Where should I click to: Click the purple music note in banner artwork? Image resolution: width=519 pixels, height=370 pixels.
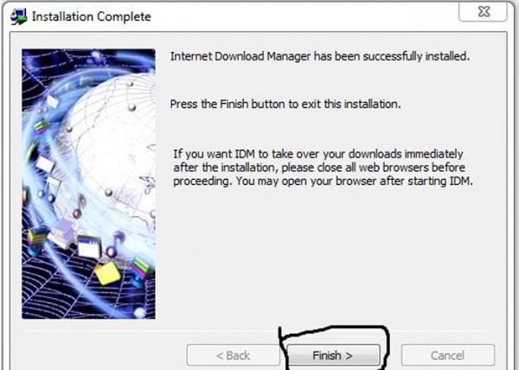(x=114, y=244)
